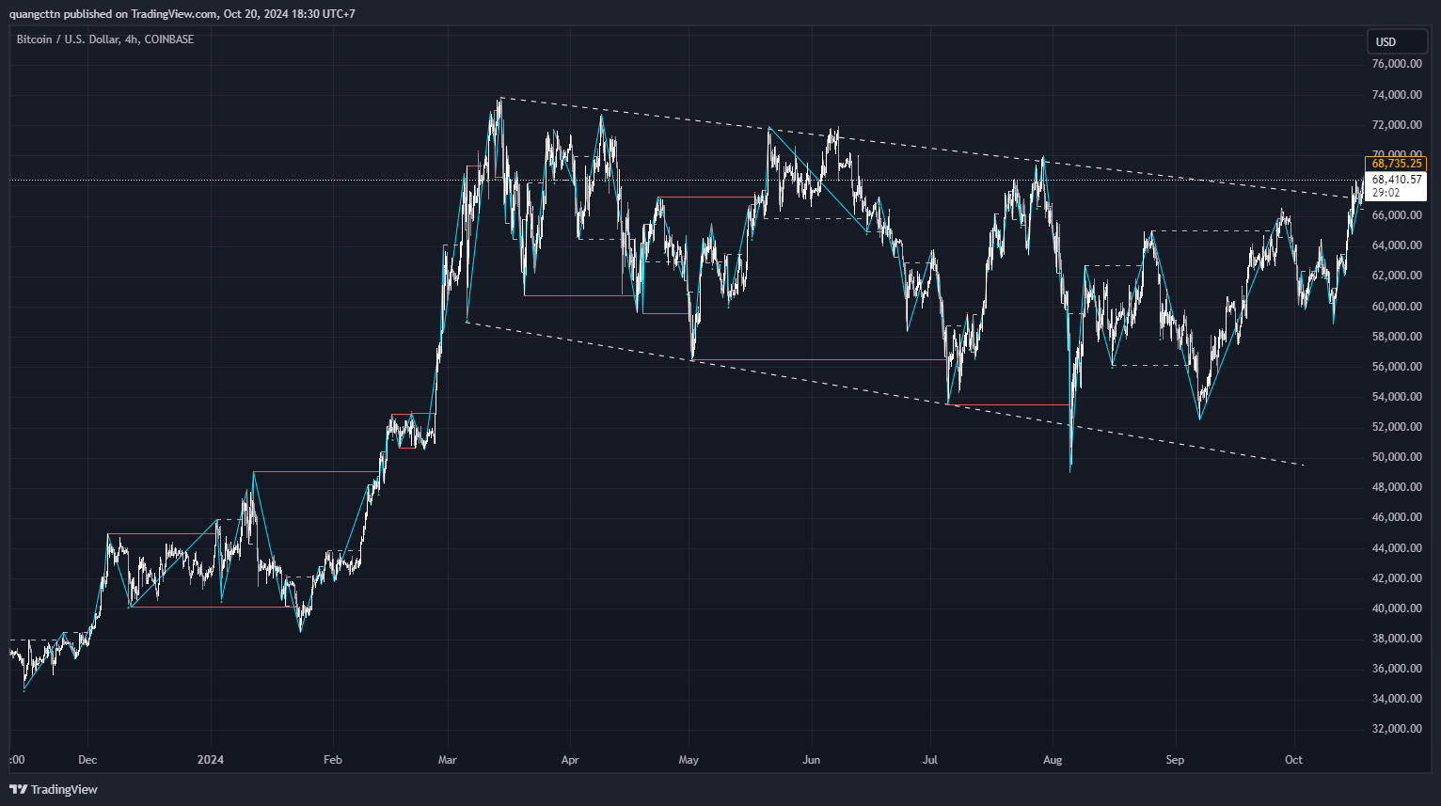
Task: Click the 34,000.00 price axis label
Action: (1397, 699)
